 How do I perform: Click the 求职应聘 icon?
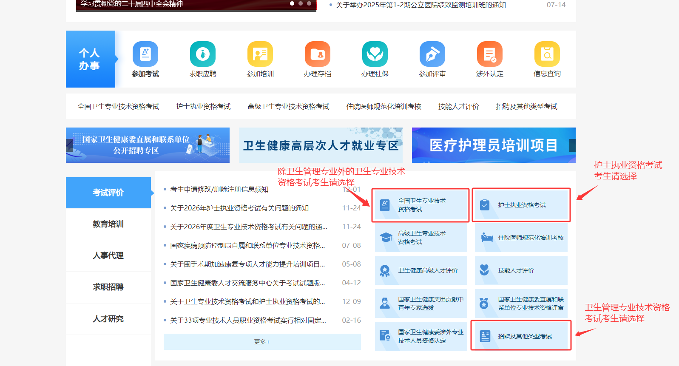[x=203, y=54]
